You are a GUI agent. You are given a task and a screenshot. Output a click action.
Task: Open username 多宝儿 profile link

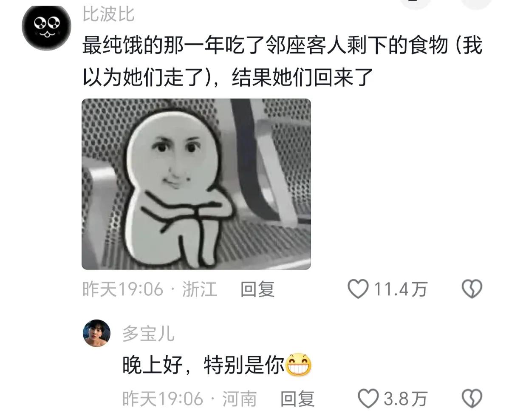pos(148,333)
